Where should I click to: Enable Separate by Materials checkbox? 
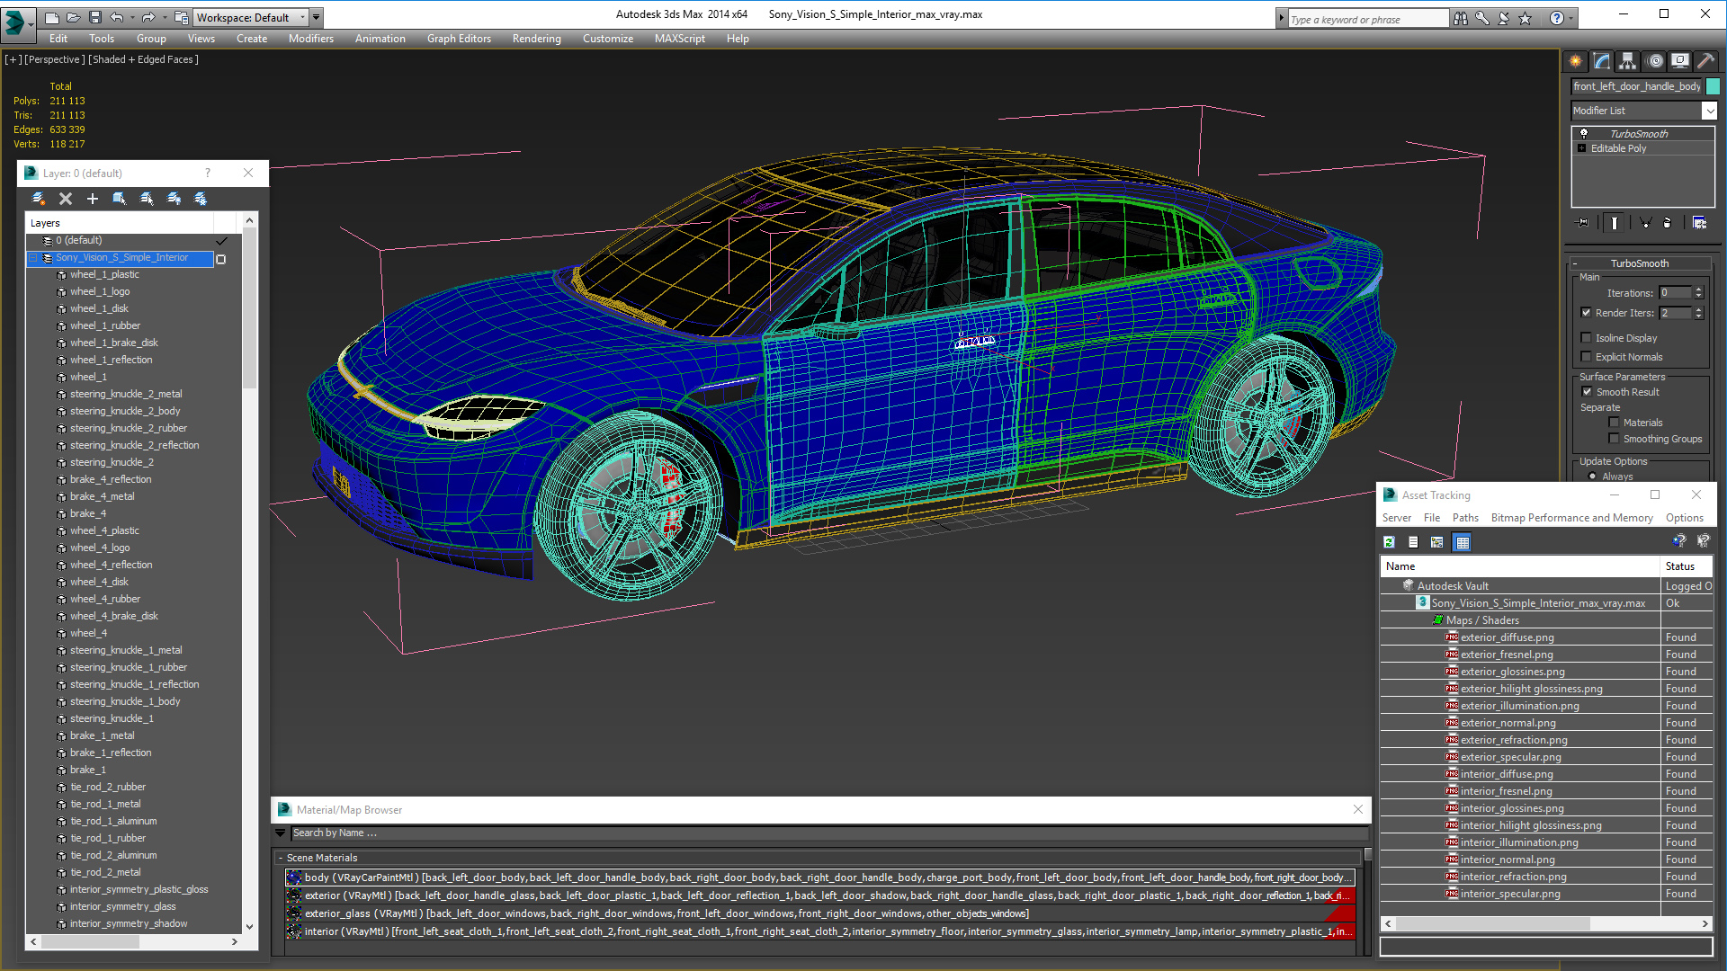(x=1615, y=423)
